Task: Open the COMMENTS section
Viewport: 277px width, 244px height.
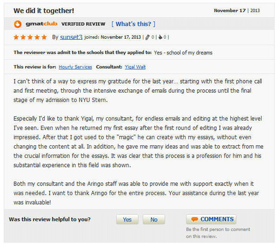Action: (211, 219)
